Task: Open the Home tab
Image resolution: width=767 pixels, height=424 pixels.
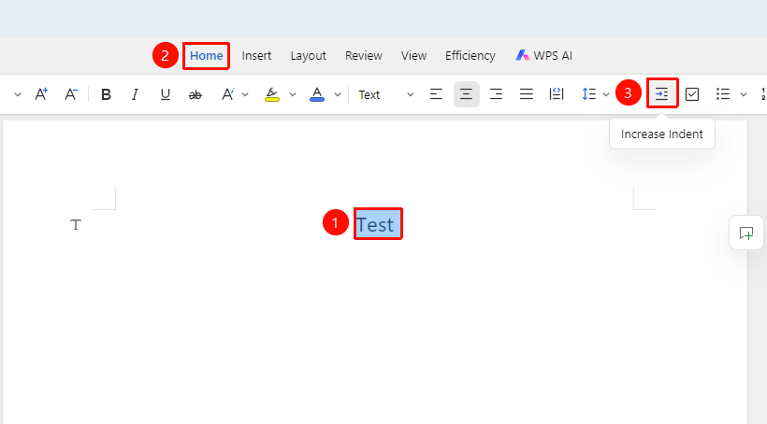Action: (x=207, y=56)
